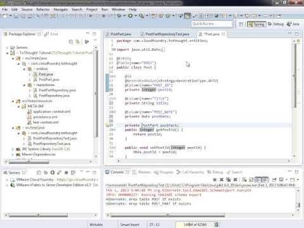Toggle Link with Editor in Package Explorer
This screenshot has height=228, width=304.
pos(78,42)
